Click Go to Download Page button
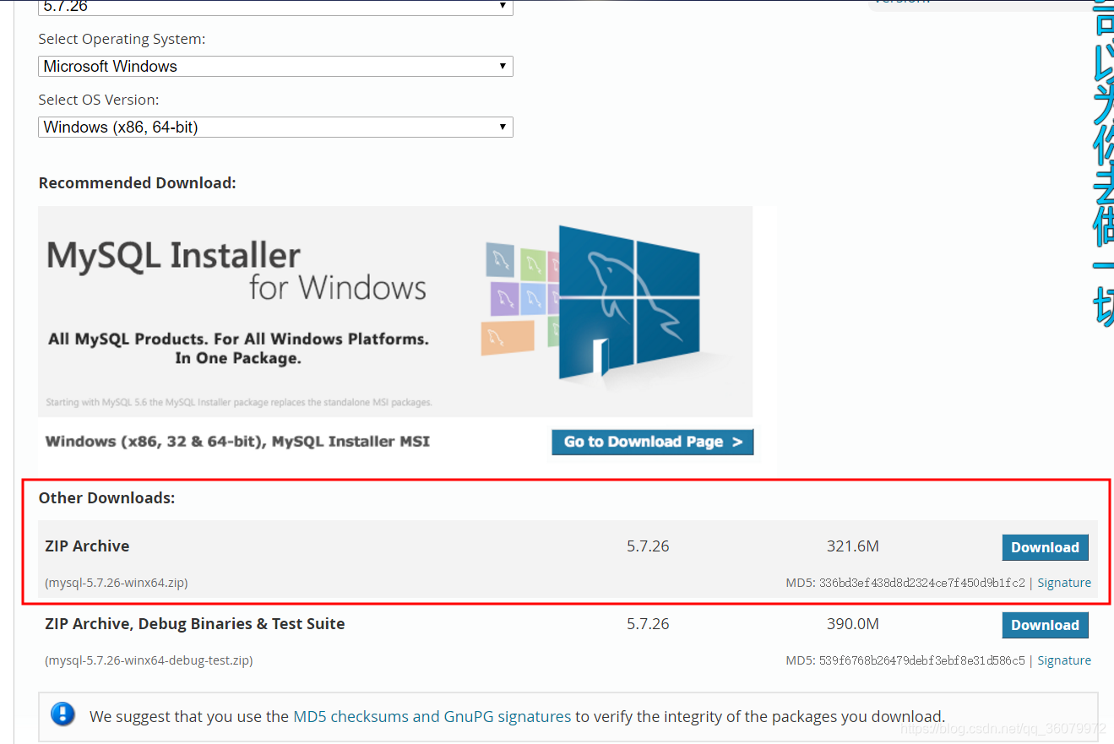This screenshot has height=744, width=1114. click(652, 441)
